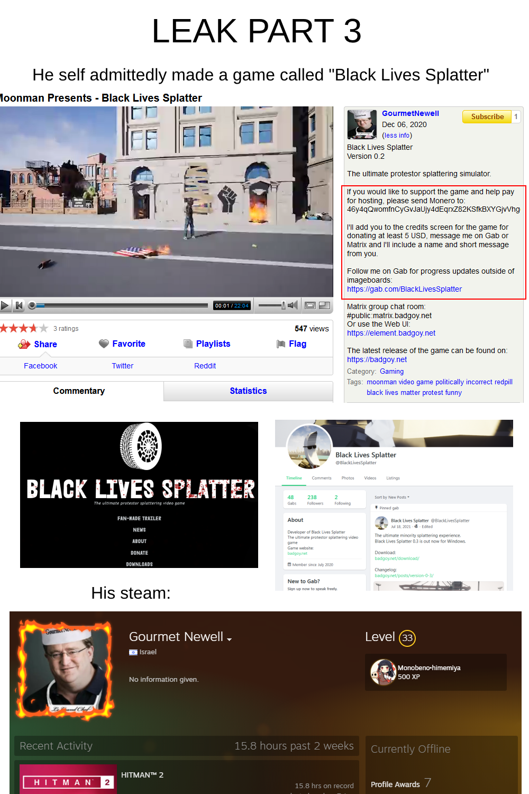
Task: Open the HITMAN 2 game thumbnail
Action: point(68,779)
